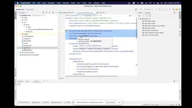This screenshot has width=192, height=108.
Task: Click Expand All icon in Project panel
Action: pyautogui.click(x=46, y=13)
